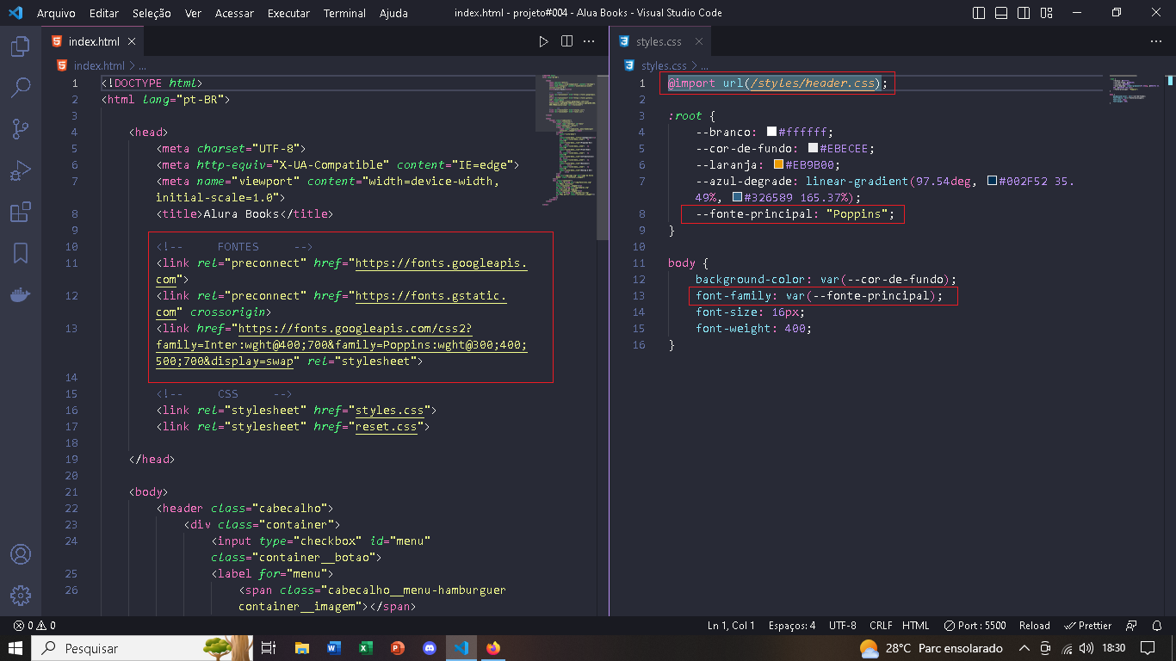Open the #002F52 gradient color swatch
This screenshot has height=661, width=1176.
point(992,181)
